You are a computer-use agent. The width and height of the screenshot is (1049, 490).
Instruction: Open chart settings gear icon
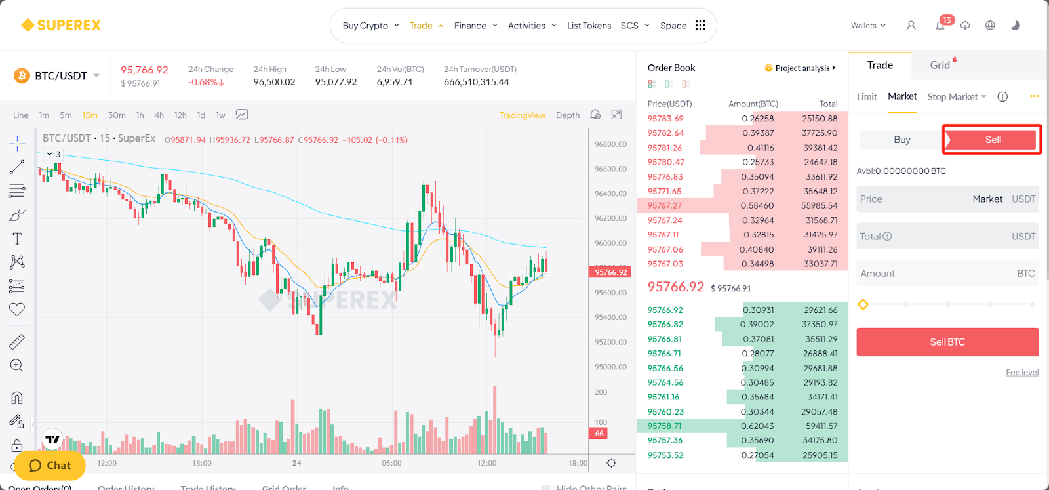click(x=612, y=463)
